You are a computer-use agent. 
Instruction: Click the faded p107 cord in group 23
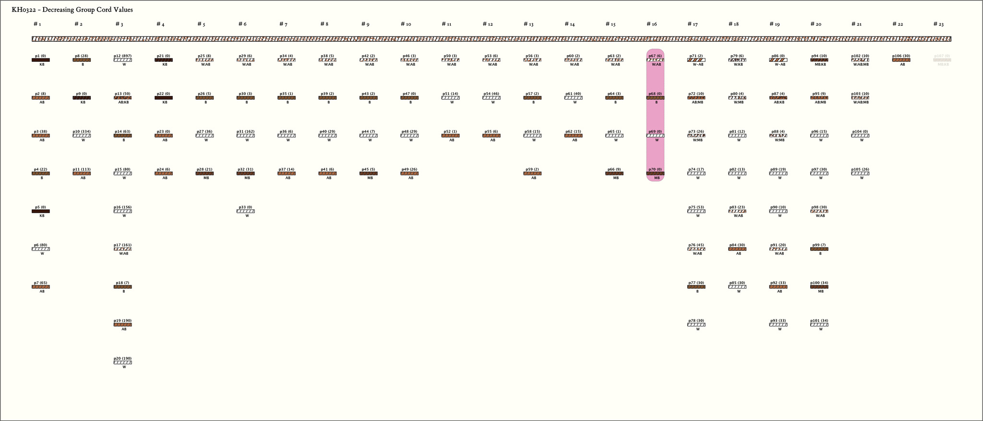942,60
